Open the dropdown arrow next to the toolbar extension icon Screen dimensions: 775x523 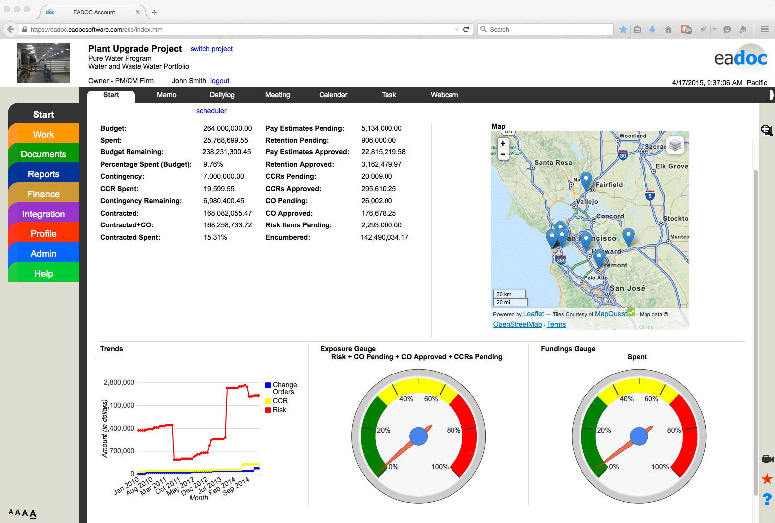714,29
